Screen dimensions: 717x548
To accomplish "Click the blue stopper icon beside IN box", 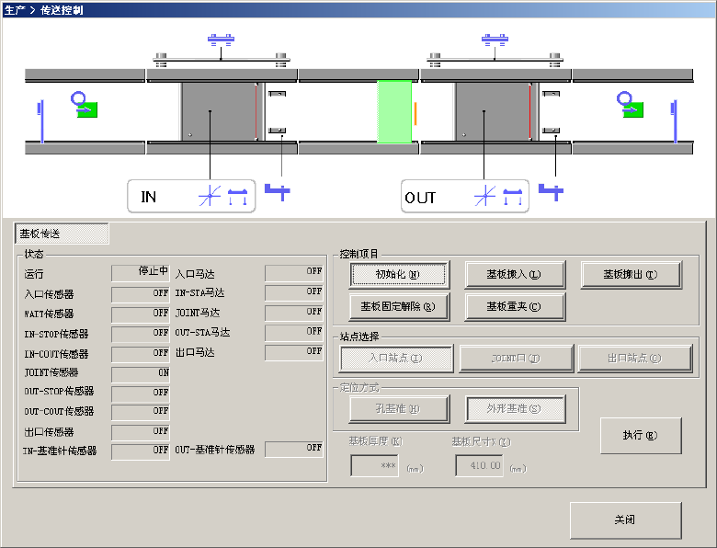I will point(277,191).
